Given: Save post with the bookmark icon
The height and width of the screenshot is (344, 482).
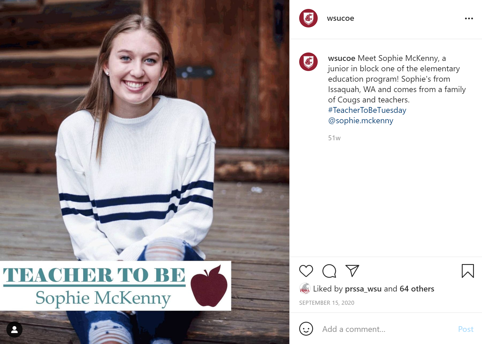Looking at the screenshot, I should tap(468, 271).
